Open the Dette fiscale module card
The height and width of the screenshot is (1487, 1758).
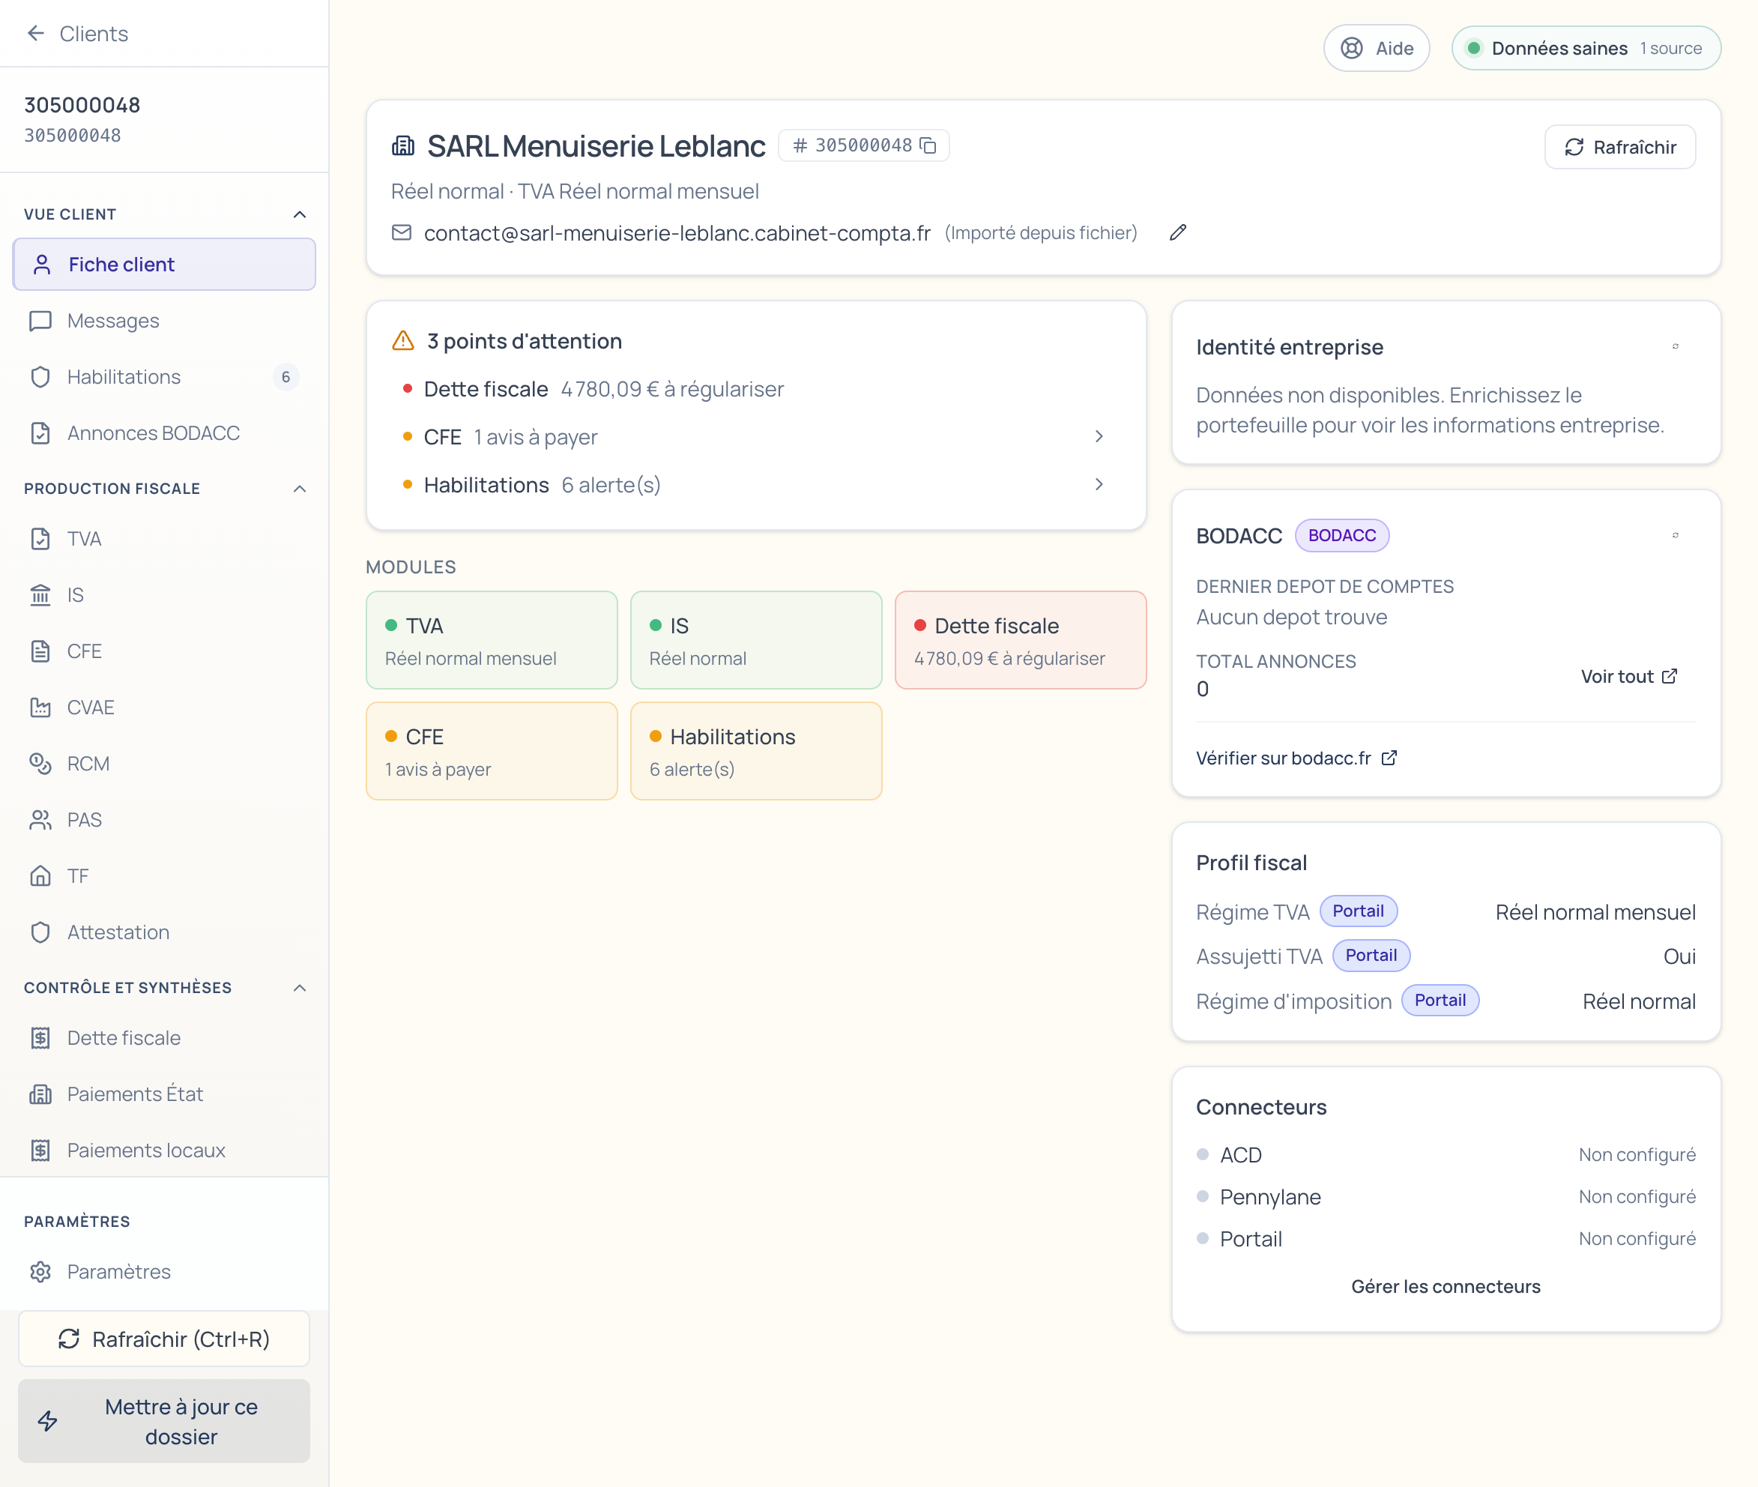click(1020, 640)
